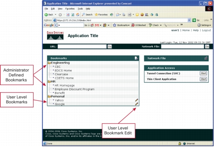The width and height of the screenshot is (214, 147).
Task: Click the Internet zone indicator in status bar
Action: [x=189, y=143]
